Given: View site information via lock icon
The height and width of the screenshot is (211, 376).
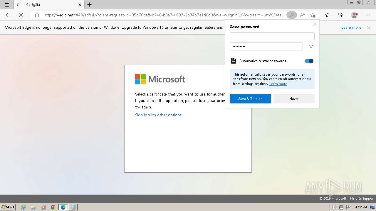Looking at the screenshot, I should click(37, 15).
